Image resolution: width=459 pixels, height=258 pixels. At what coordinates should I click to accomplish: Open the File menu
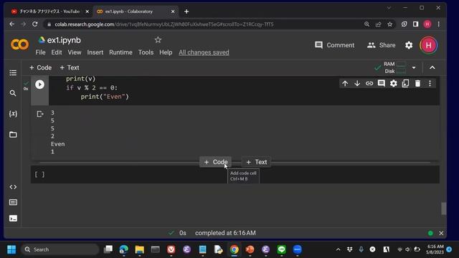(x=40, y=52)
